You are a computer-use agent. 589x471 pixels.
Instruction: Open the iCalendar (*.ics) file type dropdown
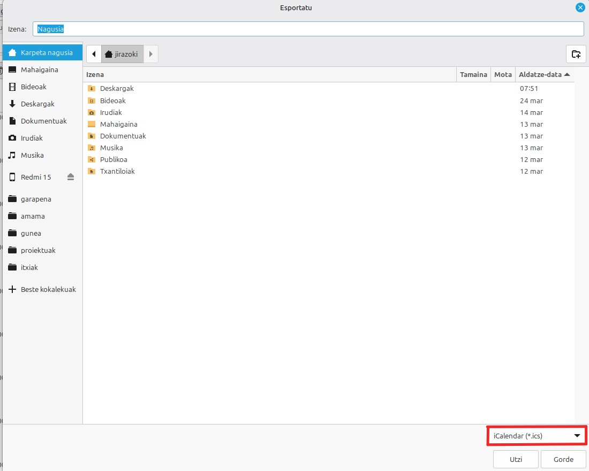[x=537, y=436]
